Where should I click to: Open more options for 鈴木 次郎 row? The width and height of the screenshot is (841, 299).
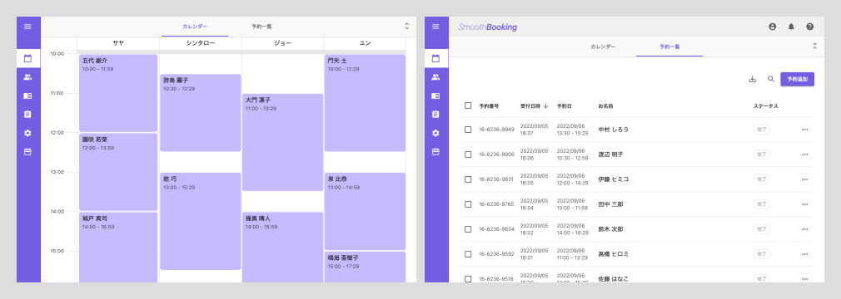tap(804, 229)
